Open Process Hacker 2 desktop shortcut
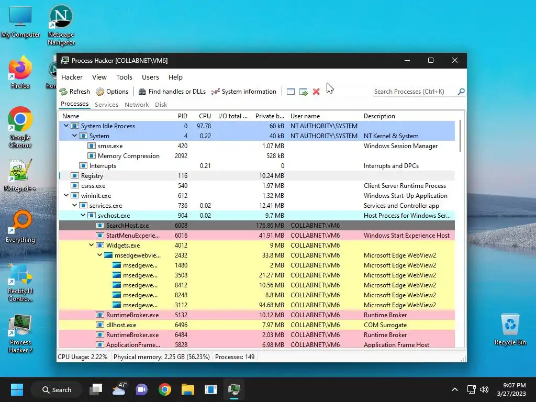 tap(20, 333)
